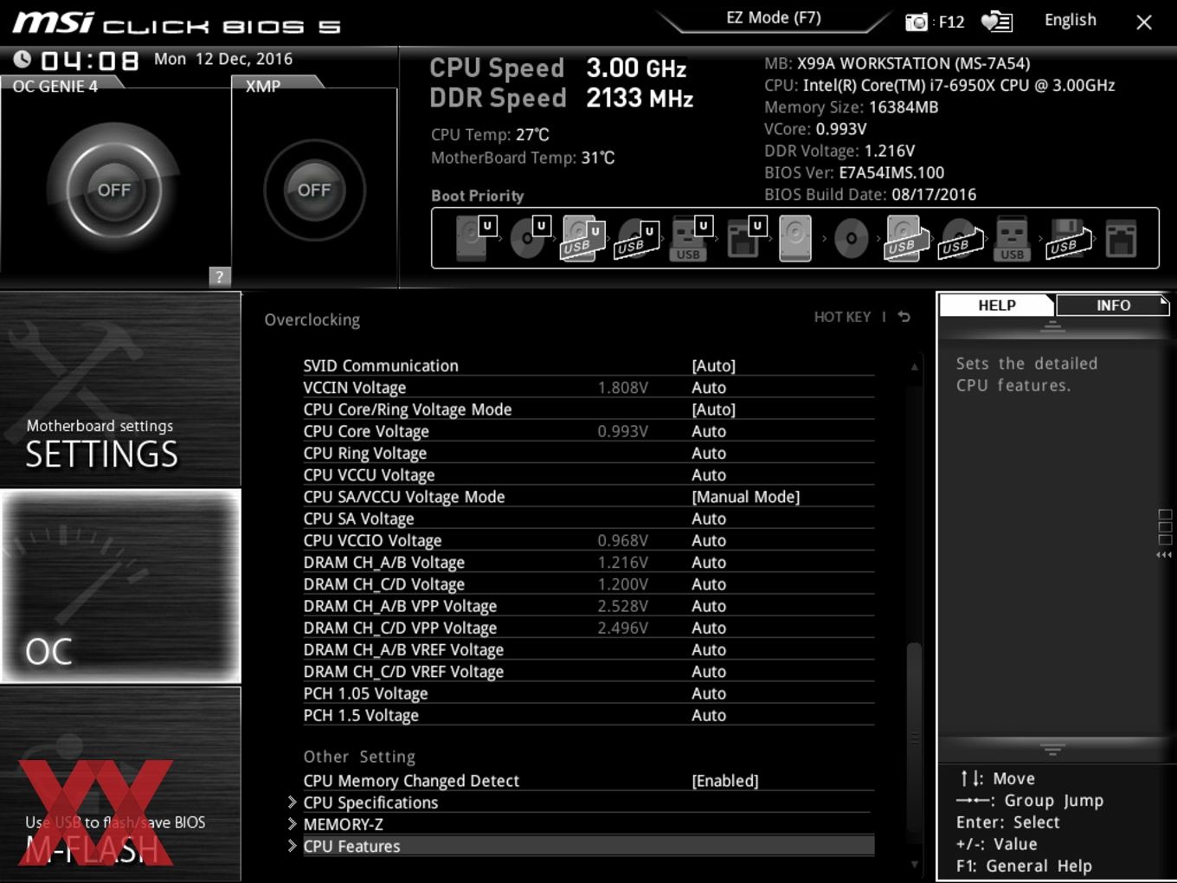Select the DRAM CH_C/D VPP Voltage row
The width and height of the screenshot is (1177, 883).
point(588,628)
